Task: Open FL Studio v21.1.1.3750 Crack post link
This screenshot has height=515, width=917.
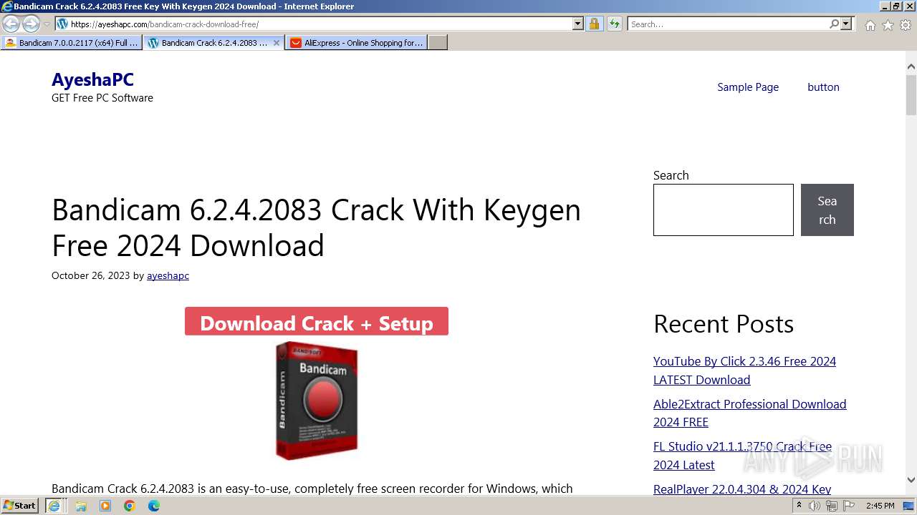Action: click(x=742, y=456)
